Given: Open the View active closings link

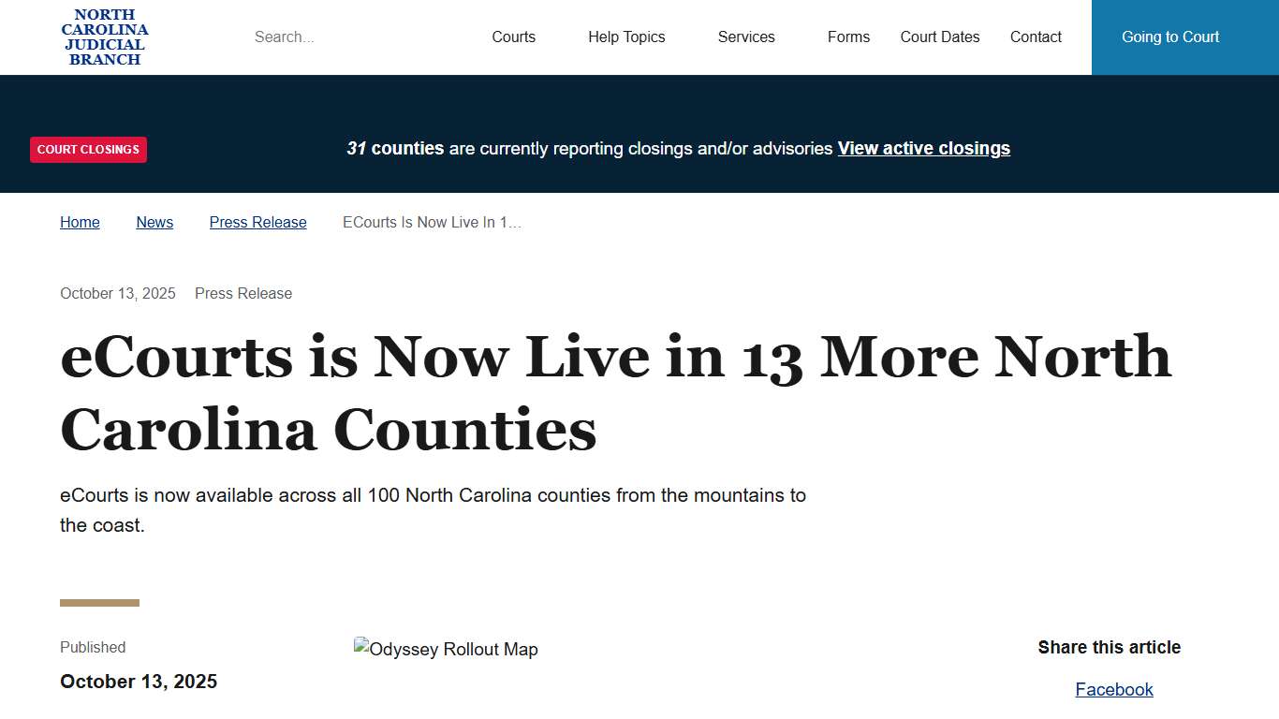Looking at the screenshot, I should click(923, 148).
